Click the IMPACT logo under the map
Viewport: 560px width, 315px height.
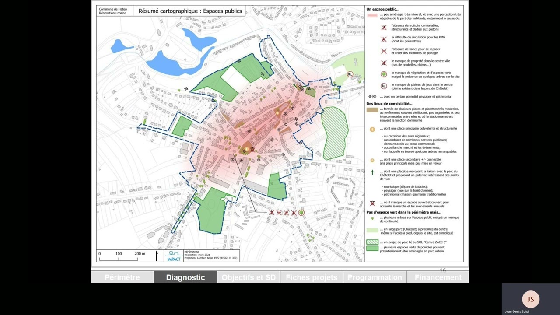174,256
